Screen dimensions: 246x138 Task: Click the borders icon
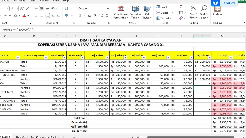coord(6,16)
